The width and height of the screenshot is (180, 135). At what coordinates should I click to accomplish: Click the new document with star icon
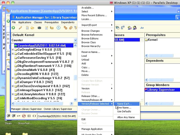(47, 28)
